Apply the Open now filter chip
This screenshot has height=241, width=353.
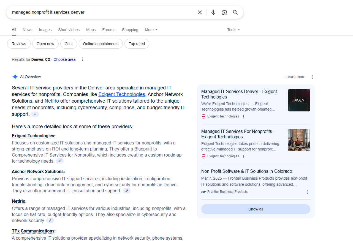[45, 44]
